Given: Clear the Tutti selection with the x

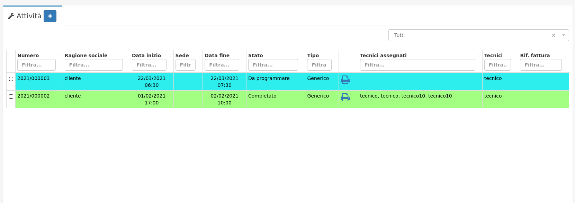Looking at the screenshot, I should pyautogui.click(x=553, y=35).
